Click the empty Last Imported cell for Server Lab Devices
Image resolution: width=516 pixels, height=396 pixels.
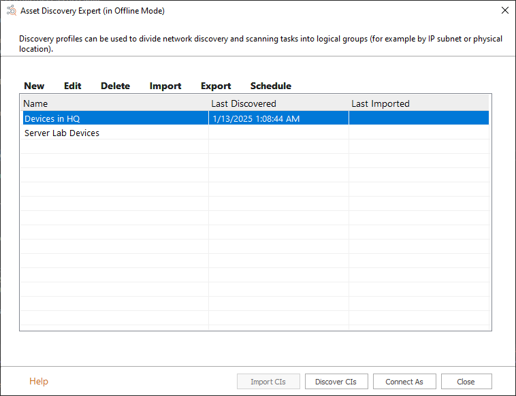(418, 133)
